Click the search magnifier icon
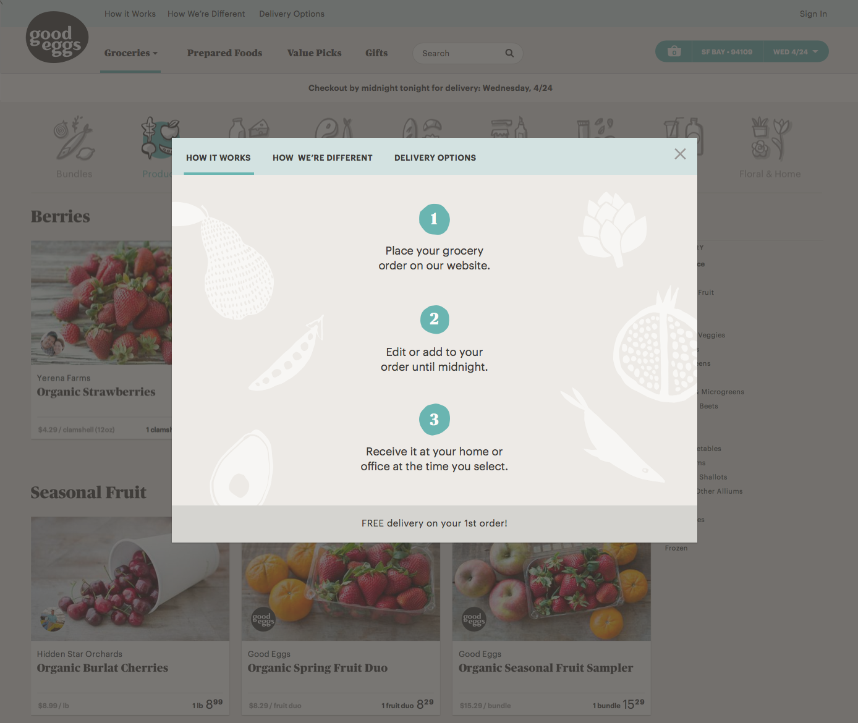This screenshot has height=723, width=858. click(x=509, y=53)
